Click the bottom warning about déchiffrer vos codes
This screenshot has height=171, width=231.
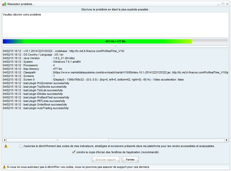click(78, 167)
